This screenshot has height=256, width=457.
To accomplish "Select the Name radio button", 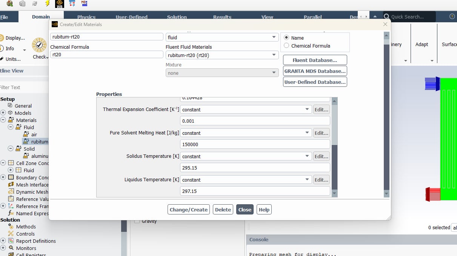I will (x=286, y=38).
